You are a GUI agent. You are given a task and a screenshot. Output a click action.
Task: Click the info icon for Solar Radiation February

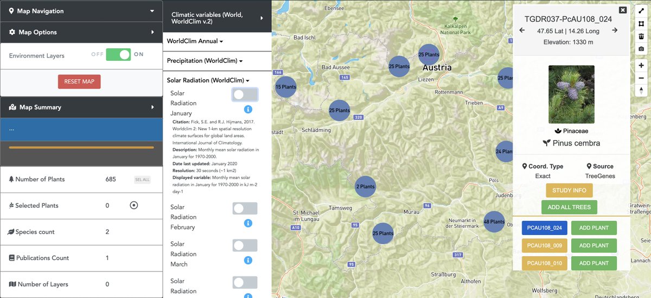248,223
